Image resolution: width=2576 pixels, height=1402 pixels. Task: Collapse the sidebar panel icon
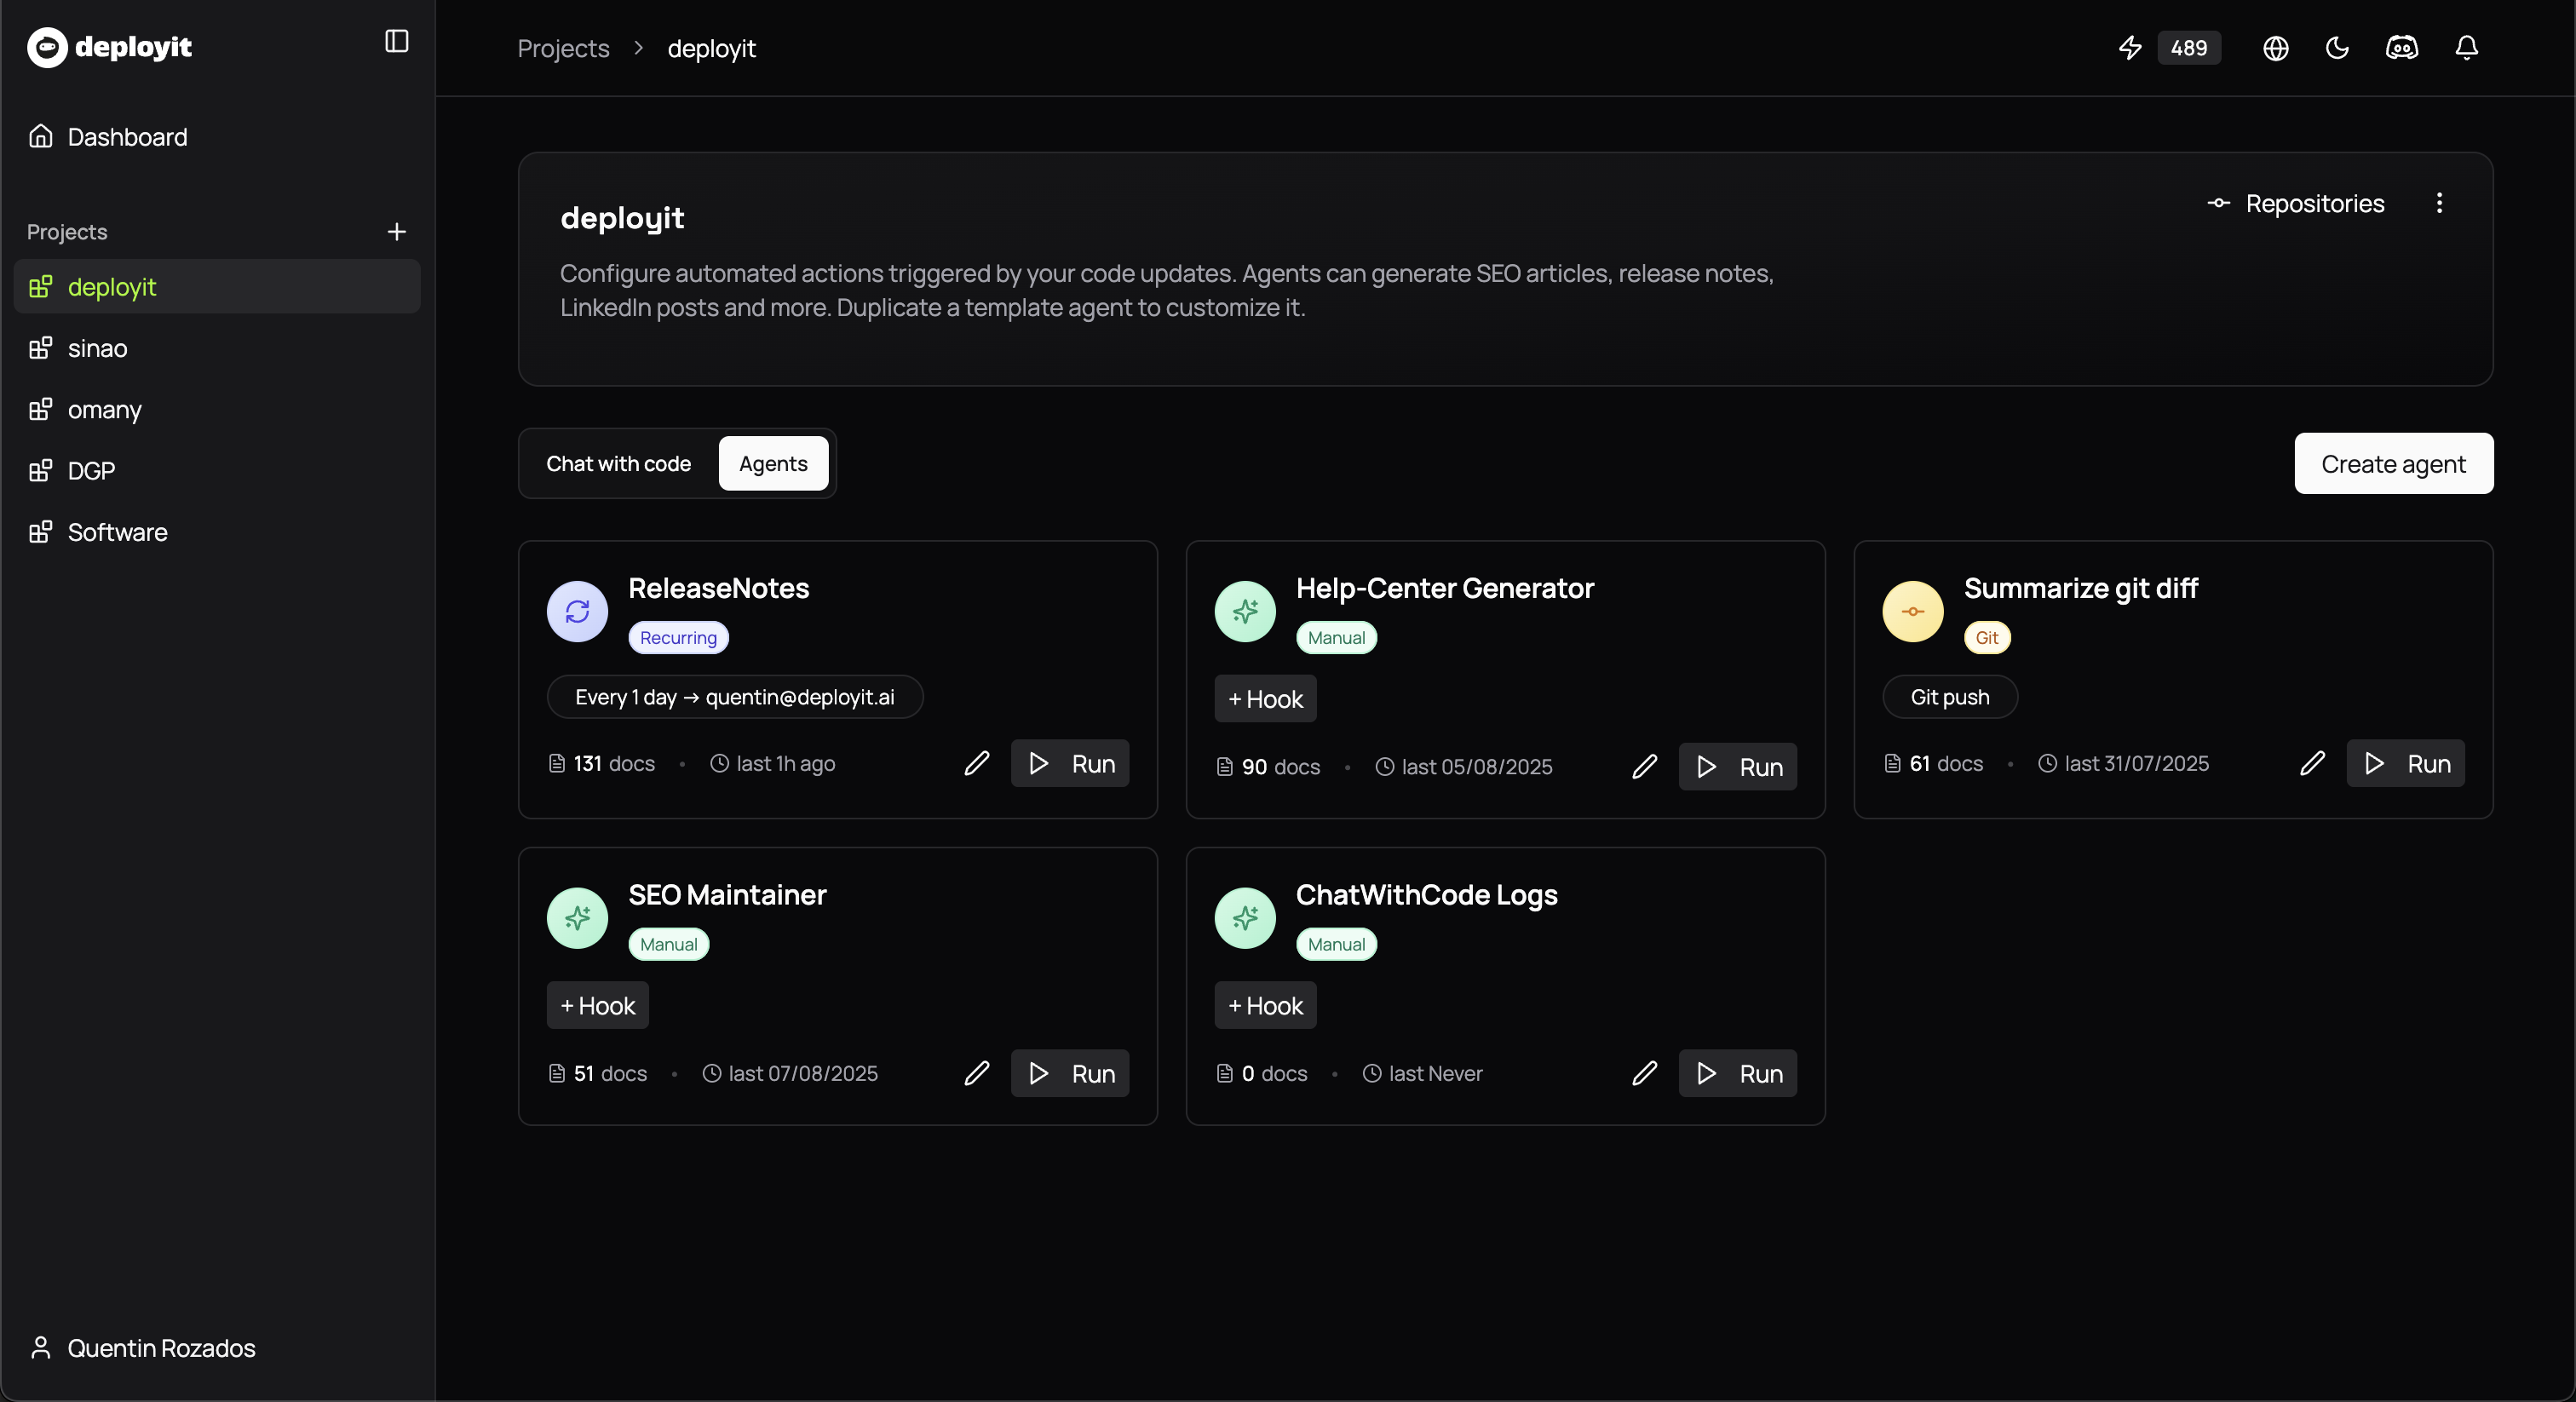point(396,41)
